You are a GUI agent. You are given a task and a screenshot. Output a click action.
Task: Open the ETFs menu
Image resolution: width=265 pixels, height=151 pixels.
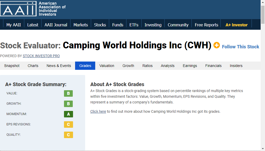134,25
